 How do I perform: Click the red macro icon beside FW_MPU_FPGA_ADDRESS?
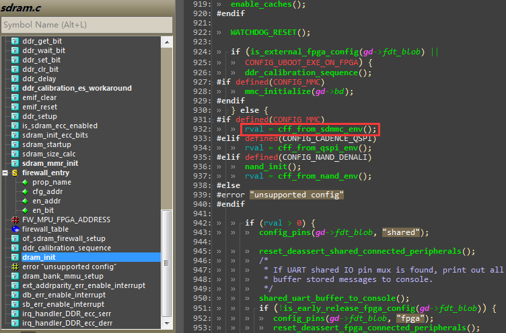(15, 220)
